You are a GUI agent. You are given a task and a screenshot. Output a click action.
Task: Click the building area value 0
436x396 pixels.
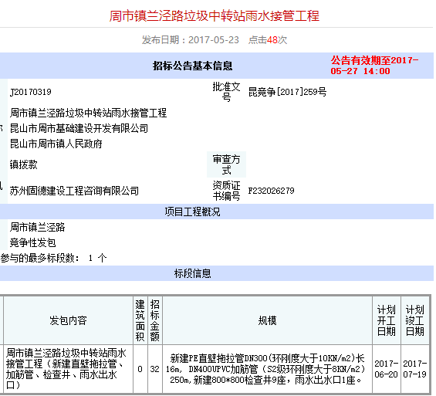(140, 369)
